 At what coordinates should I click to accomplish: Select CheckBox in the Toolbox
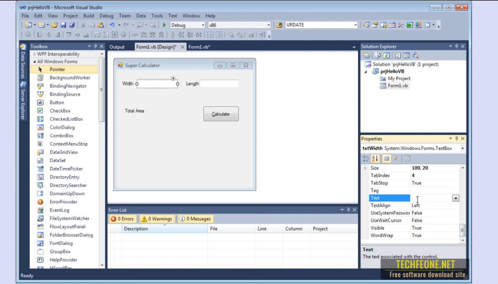point(60,111)
